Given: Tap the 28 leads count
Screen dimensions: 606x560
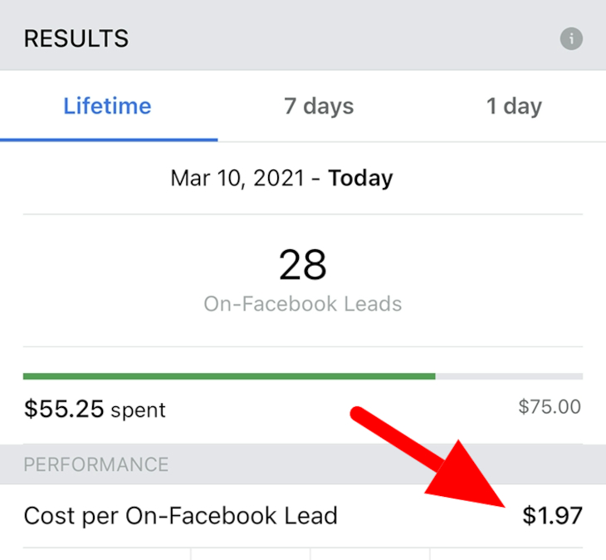Looking at the screenshot, I should (x=303, y=266).
